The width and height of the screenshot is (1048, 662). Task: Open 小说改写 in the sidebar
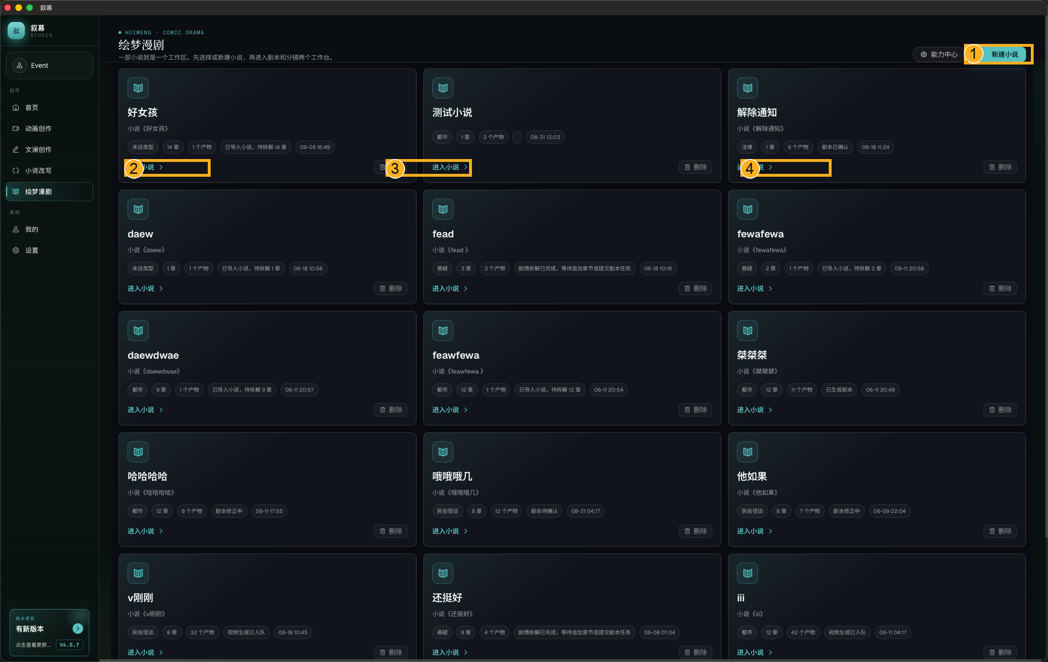[x=49, y=171]
